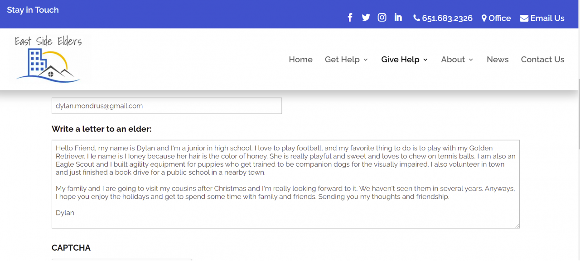Visit the Instagram icon link

pos(382,18)
